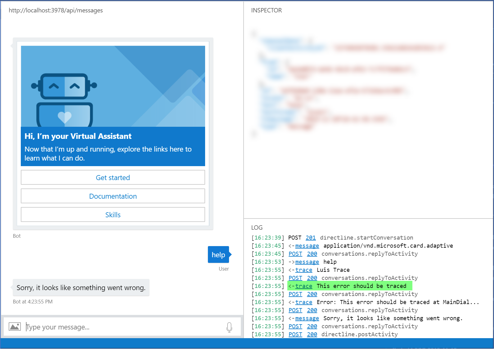Click the microphone icon in message box

click(x=229, y=327)
